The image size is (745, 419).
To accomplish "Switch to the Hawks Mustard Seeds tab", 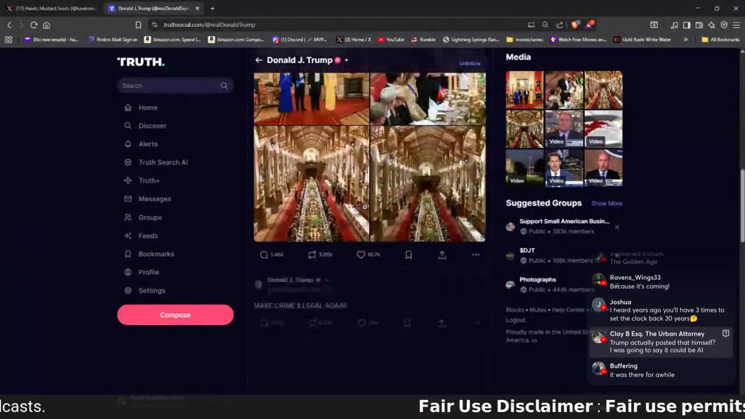I will [51, 9].
